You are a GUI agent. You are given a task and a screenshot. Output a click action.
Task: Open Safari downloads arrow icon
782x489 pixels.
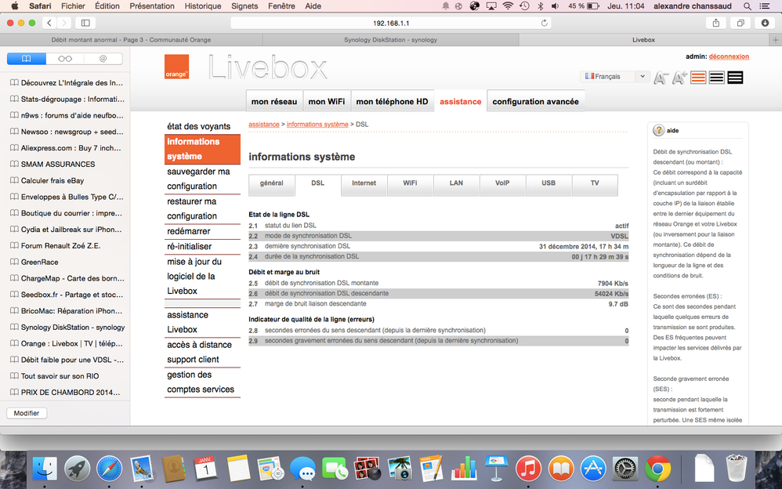point(765,24)
